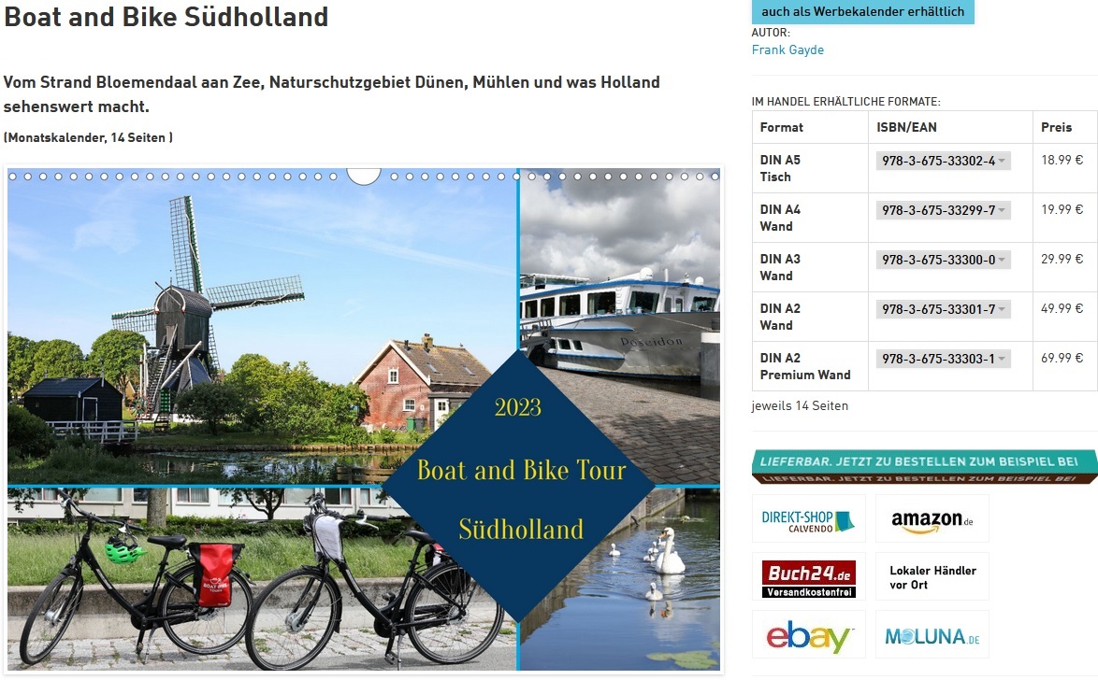Open the ebay shop logo
Image resolution: width=1098 pixels, height=680 pixels.
809,634
